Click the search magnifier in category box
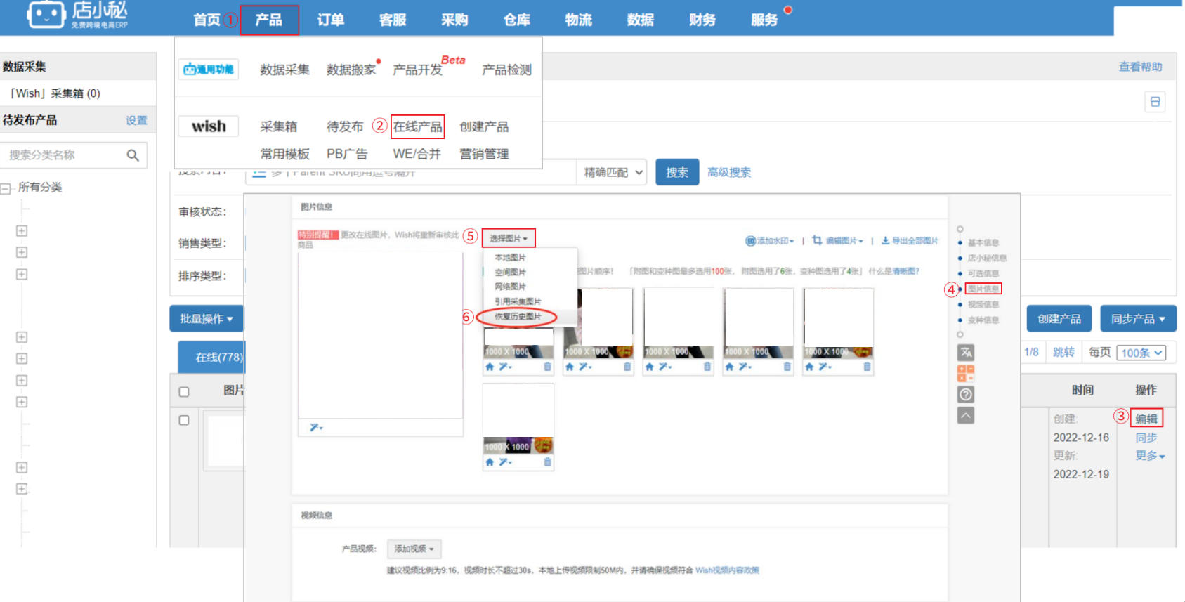 click(133, 155)
